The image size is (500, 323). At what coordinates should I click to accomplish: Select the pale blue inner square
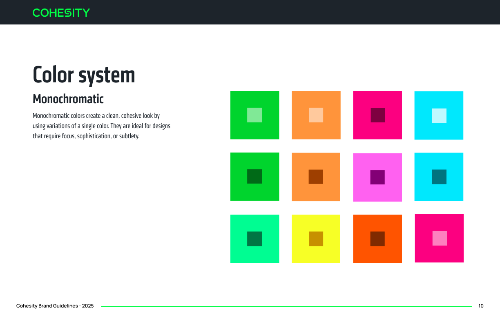coord(439,115)
